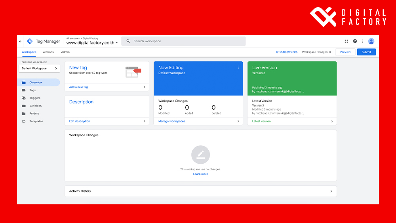Switch to the Admin tab
This screenshot has height=223, width=396.
[x=65, y=52]
